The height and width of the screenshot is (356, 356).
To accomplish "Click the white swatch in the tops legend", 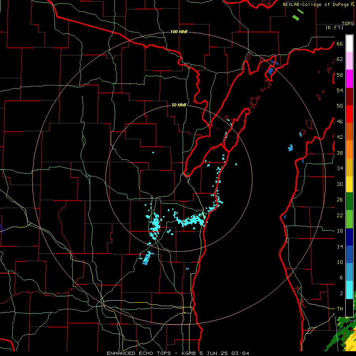I will pyautogui.click(x=349, y=44).
